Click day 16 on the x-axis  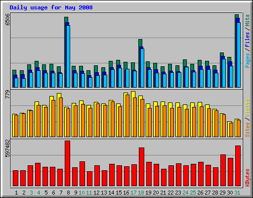coord(126,193)
